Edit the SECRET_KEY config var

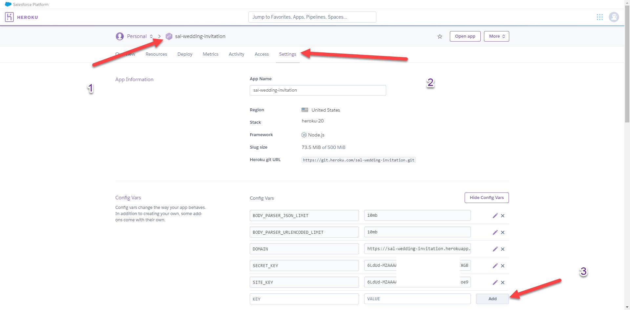pos(495,266)
